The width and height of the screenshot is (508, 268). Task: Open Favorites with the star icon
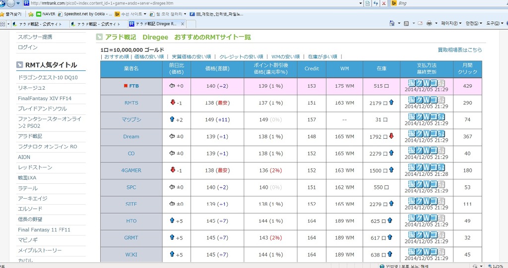coord(2,14)
